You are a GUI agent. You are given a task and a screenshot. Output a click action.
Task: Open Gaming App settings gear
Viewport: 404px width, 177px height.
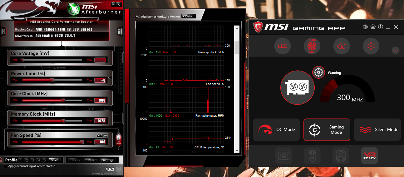(x=373, y=27)
